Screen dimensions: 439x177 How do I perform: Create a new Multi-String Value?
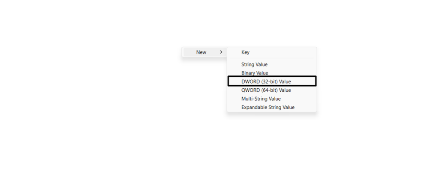coord(261,99)
